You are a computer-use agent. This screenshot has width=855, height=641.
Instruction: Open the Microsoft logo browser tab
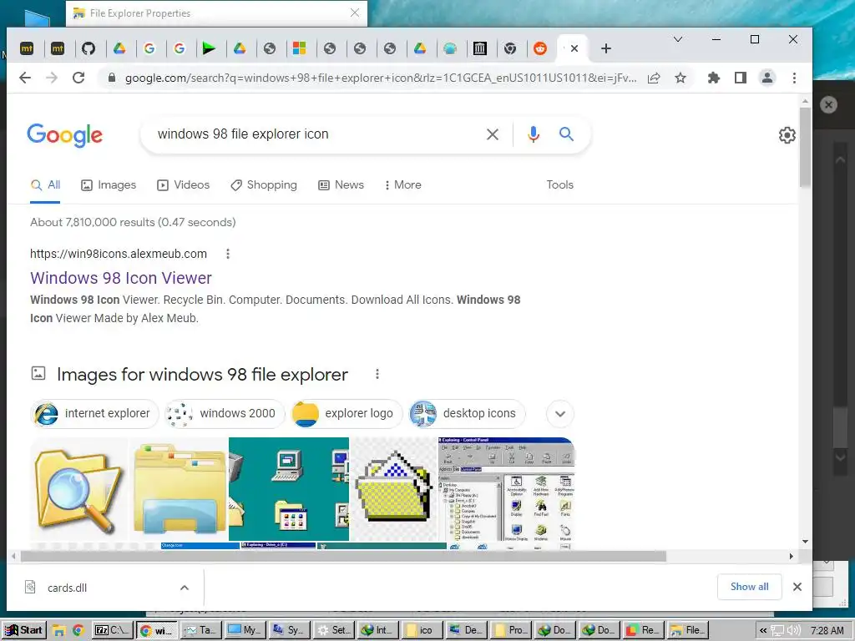300,48
